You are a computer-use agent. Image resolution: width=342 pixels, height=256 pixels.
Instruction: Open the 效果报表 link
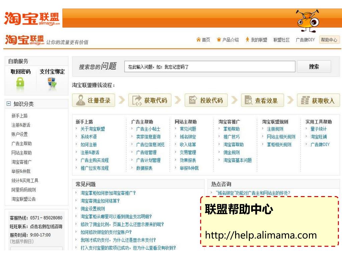(x=188, y=160)
